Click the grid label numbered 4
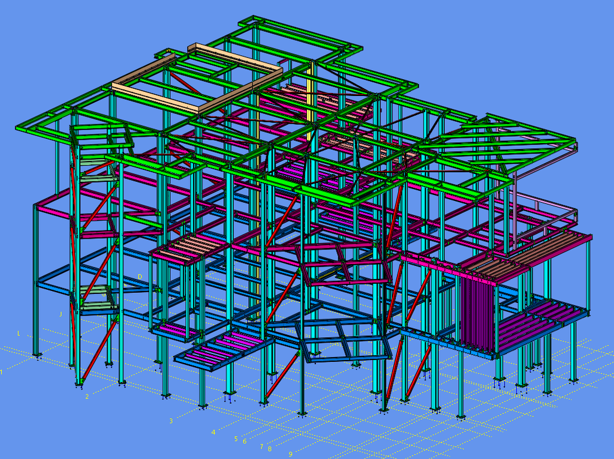This screenshot has height=459, width=614. (x=213, y=432)
